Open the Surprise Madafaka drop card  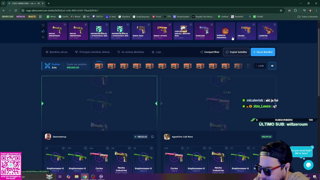[225, 31]
